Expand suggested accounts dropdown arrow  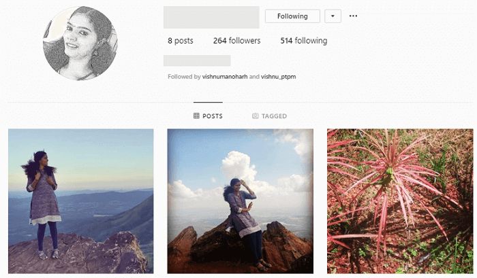[333, 16]
